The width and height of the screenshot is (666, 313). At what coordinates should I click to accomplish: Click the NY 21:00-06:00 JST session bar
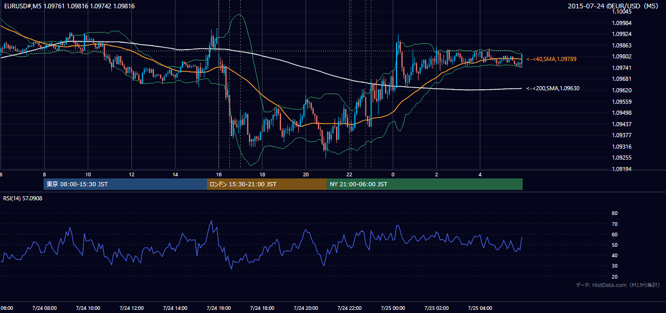(x=425, y=184)
